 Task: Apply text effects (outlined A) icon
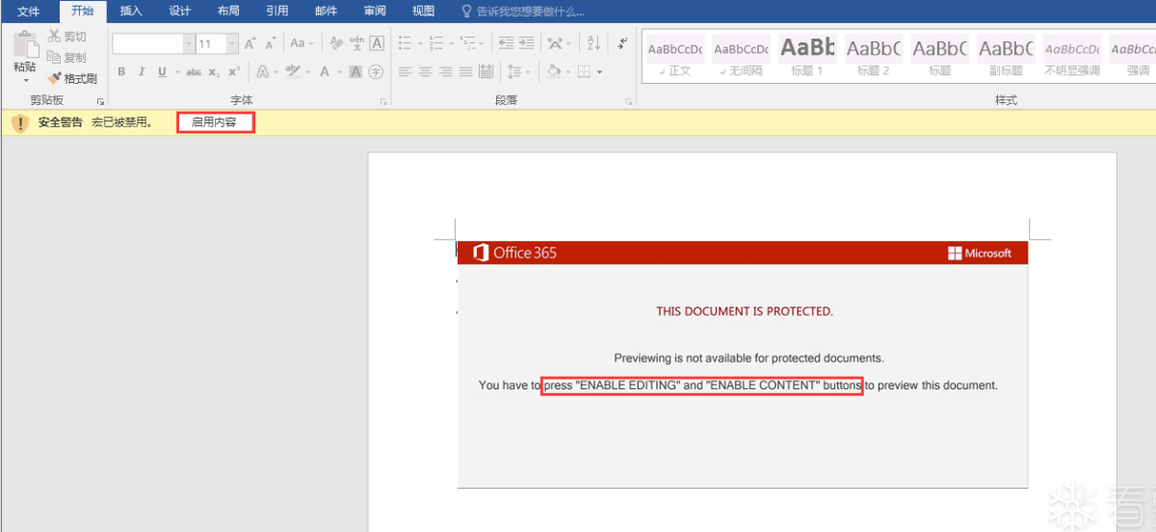[262, 71]
